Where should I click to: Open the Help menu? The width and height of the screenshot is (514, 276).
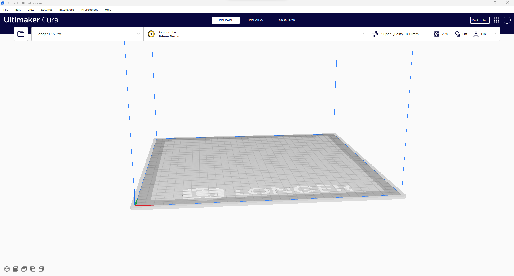click(108, 10)
